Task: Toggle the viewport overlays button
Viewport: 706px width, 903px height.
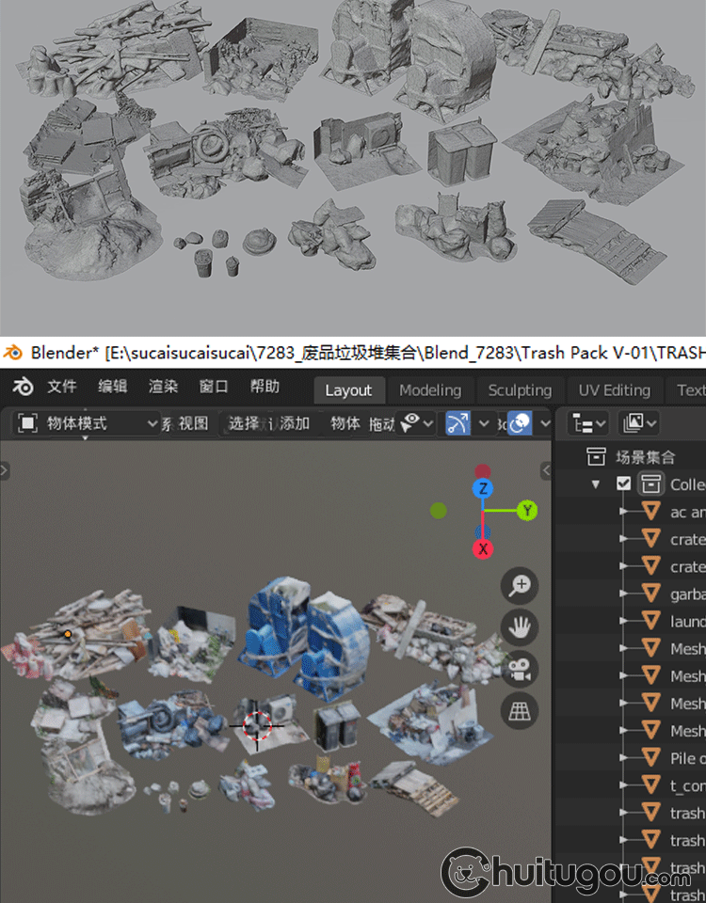Action: 520,423
